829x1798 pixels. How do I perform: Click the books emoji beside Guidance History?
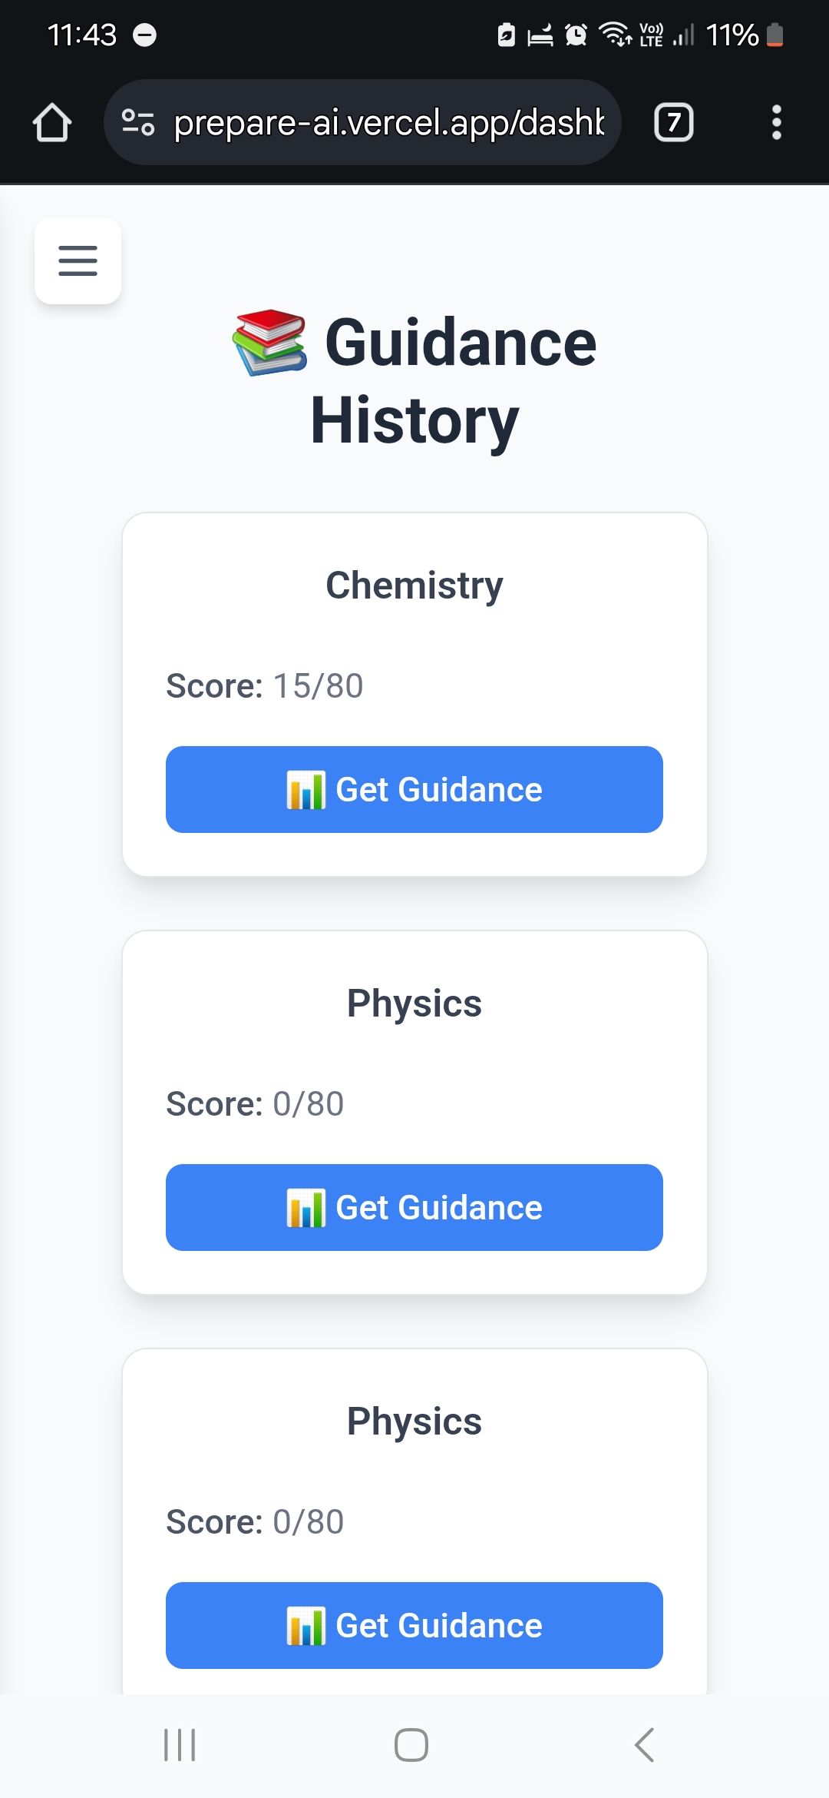pos(270,342)
